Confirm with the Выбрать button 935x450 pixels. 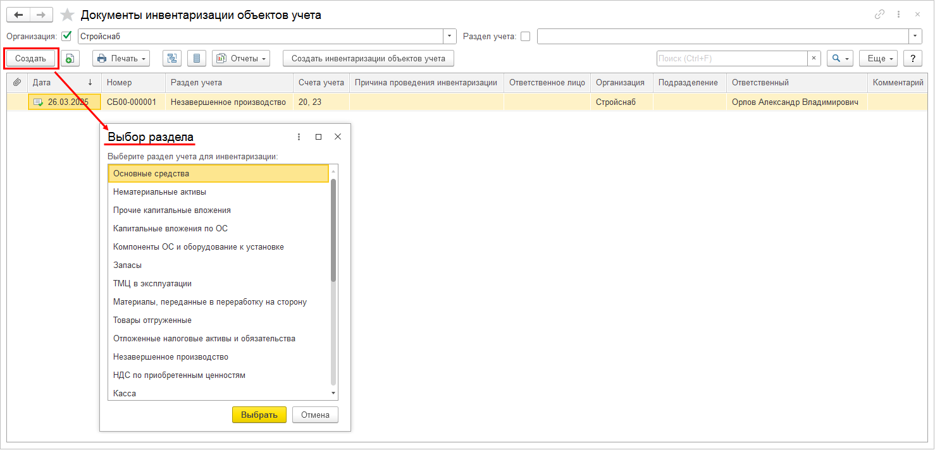(259, 415)
